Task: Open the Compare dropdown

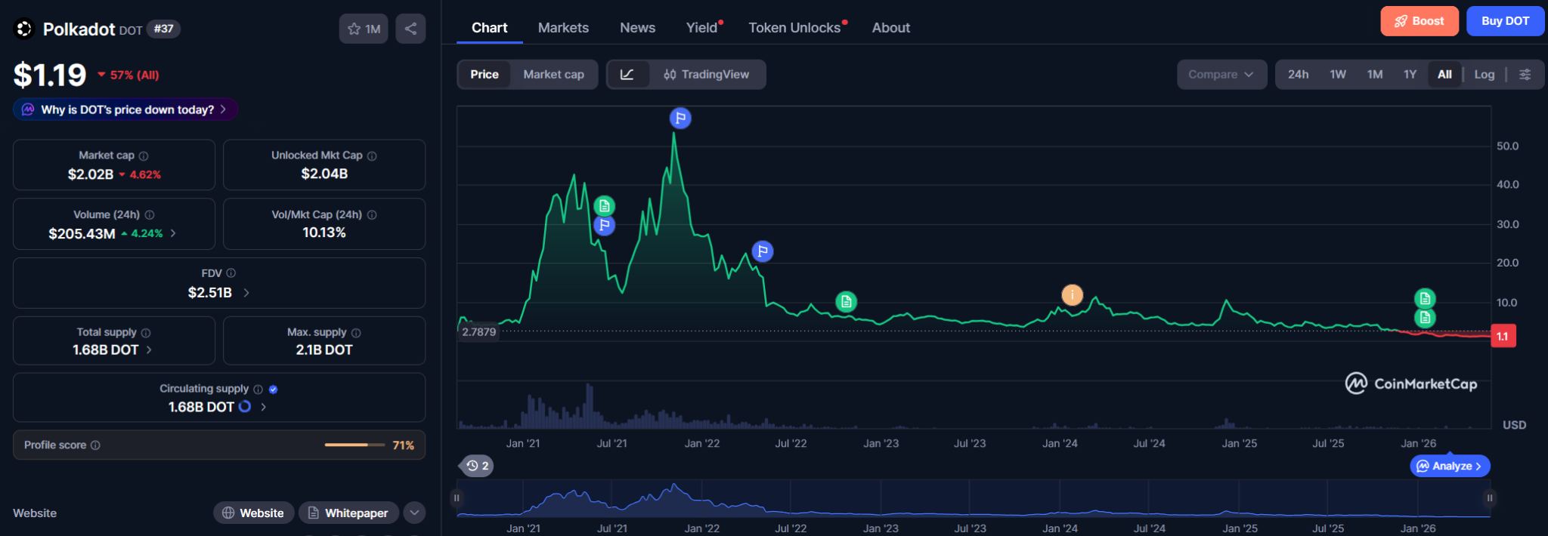Action: pos(1221,75)
